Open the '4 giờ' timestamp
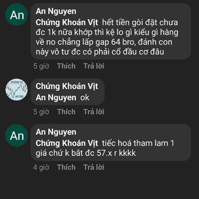The width and height of the screenshot is (199, 199). point(41,167)
